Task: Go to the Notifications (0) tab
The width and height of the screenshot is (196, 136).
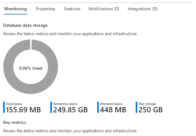Action: (104, 9)
